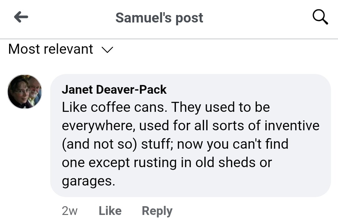
Task: Expand the chevron beside Most relevant
Action: pos(107,50)
